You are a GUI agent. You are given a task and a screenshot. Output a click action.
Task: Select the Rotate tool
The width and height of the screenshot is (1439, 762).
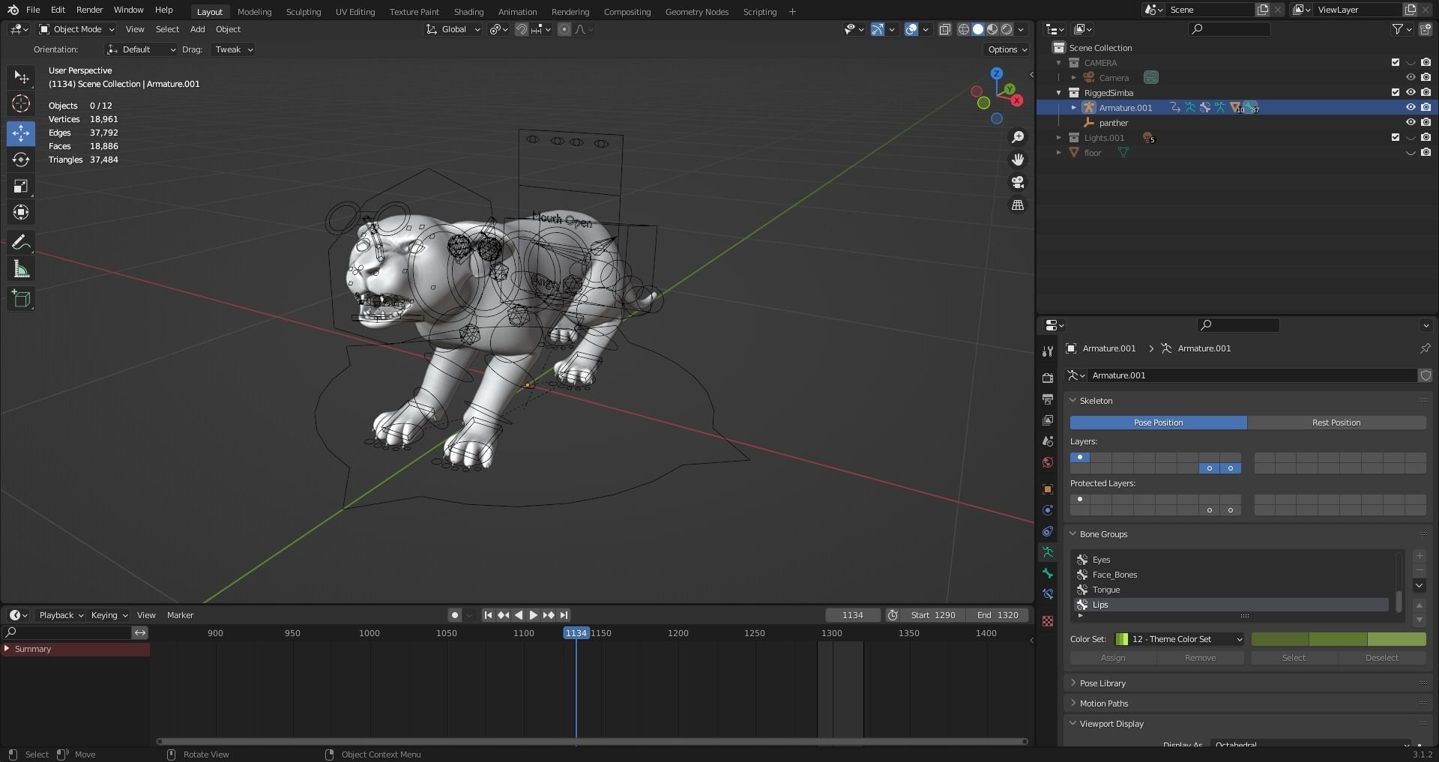(x=21, y=160)
